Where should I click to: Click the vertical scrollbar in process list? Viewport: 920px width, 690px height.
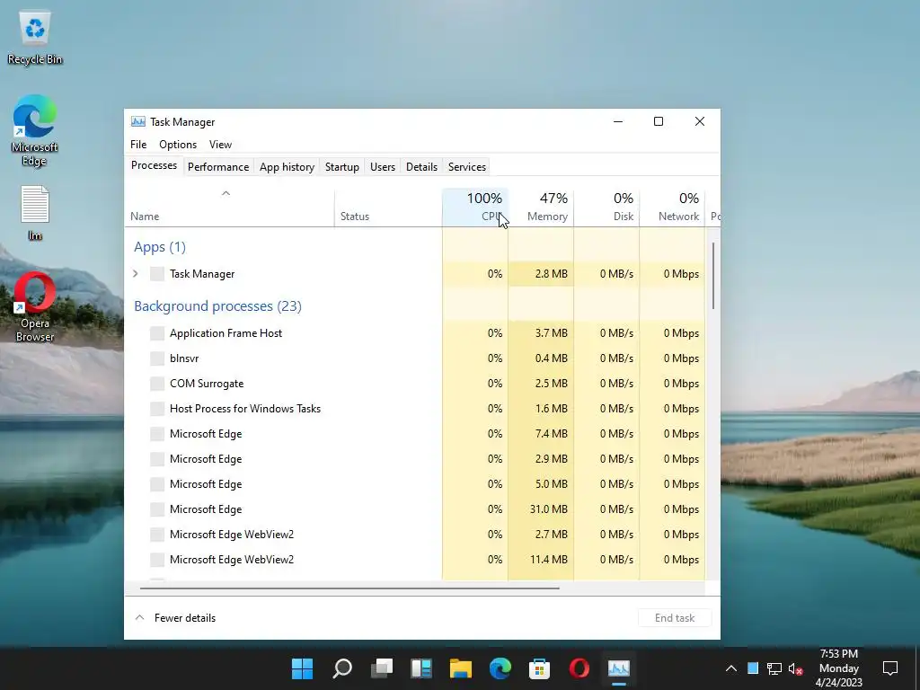[713, 276]
